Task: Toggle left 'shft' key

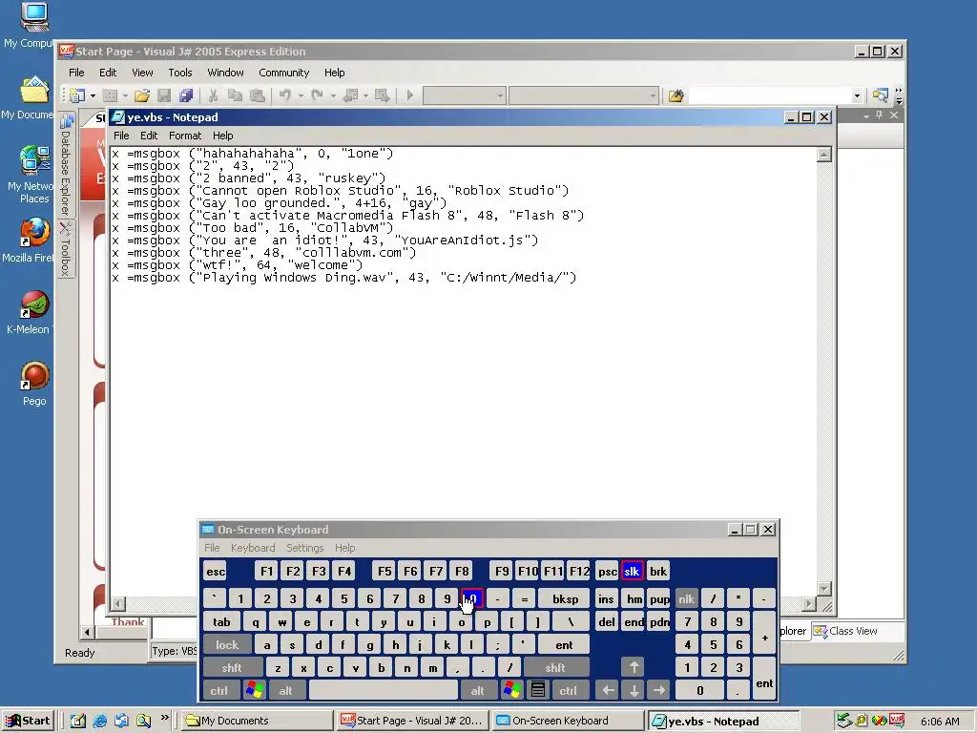Action: pyautogui.click(x=233, y=667)
